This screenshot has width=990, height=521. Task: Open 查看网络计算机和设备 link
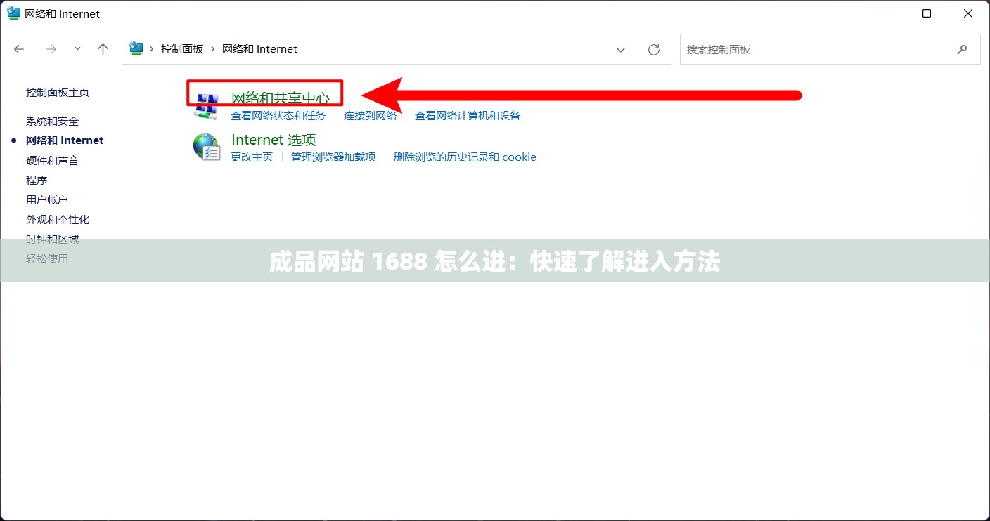tap(468, 116)
